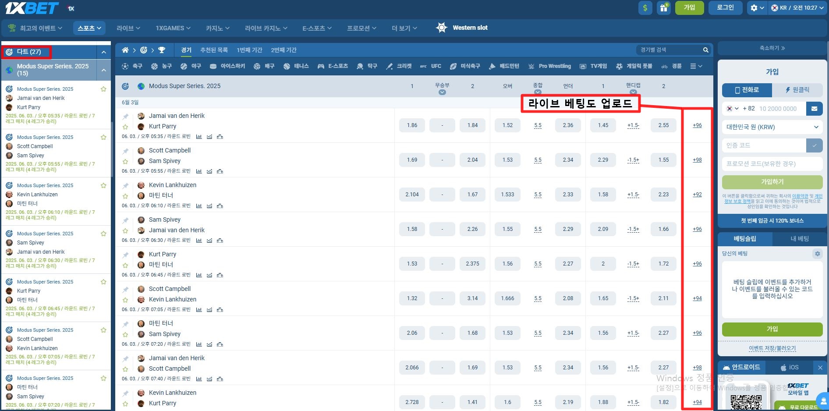829x411 pixels.
Task: Select the UFC sport item
Action: pos(431,66)
